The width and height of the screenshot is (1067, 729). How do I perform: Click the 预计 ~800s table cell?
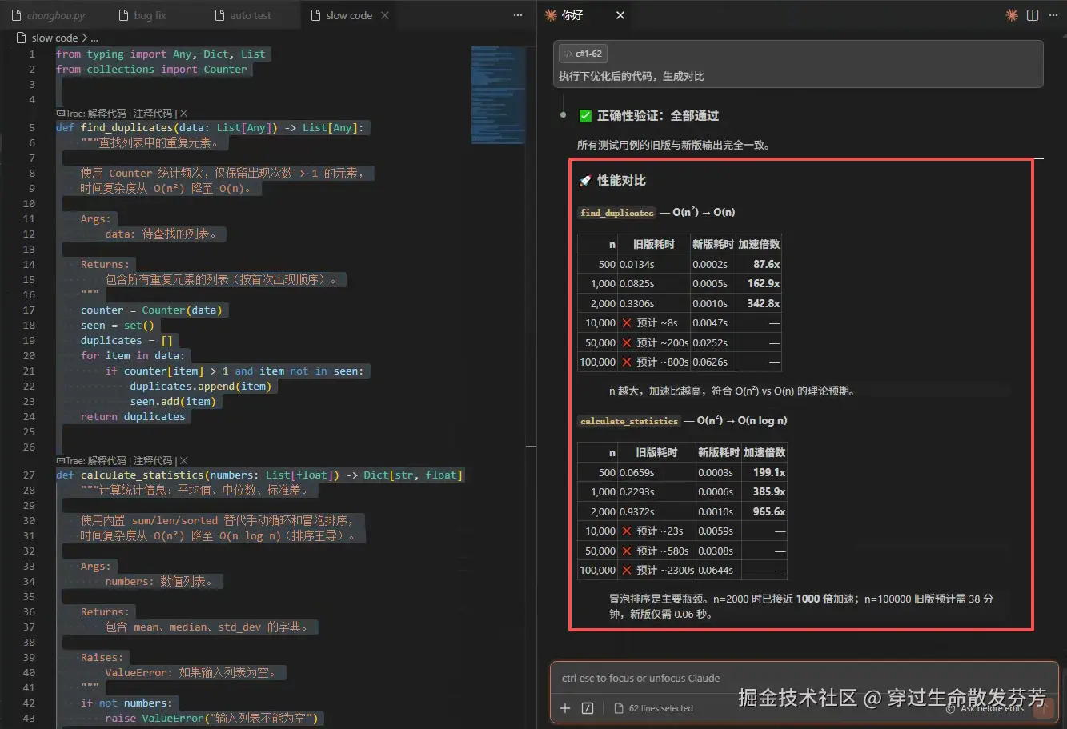[654, 362]
